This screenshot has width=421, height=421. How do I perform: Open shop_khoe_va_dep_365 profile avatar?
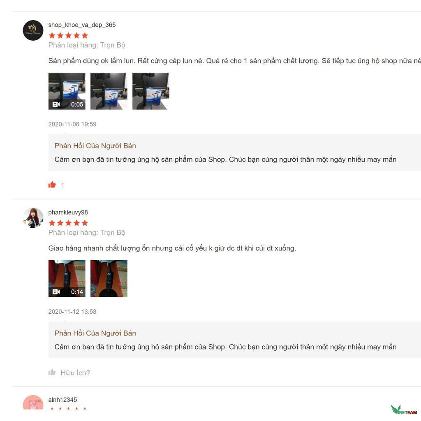(x=33, y=30)
